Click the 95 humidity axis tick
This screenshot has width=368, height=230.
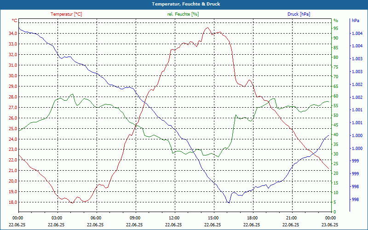(336, 29)
